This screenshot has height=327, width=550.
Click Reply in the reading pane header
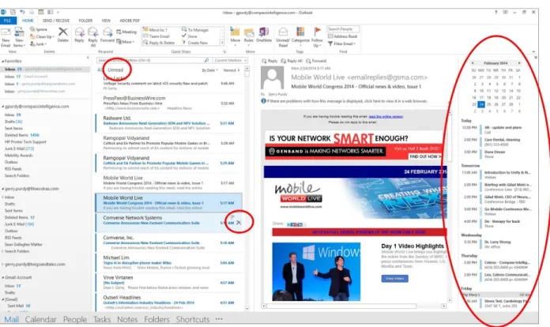click(269, 61)
